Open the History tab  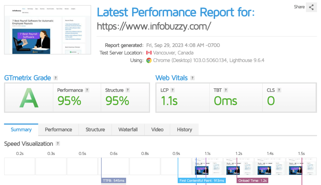pyautogui.click(x=184, y=130)
